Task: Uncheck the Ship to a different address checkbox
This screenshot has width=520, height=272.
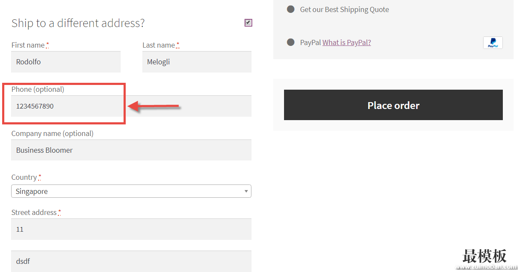Action: 248,23
